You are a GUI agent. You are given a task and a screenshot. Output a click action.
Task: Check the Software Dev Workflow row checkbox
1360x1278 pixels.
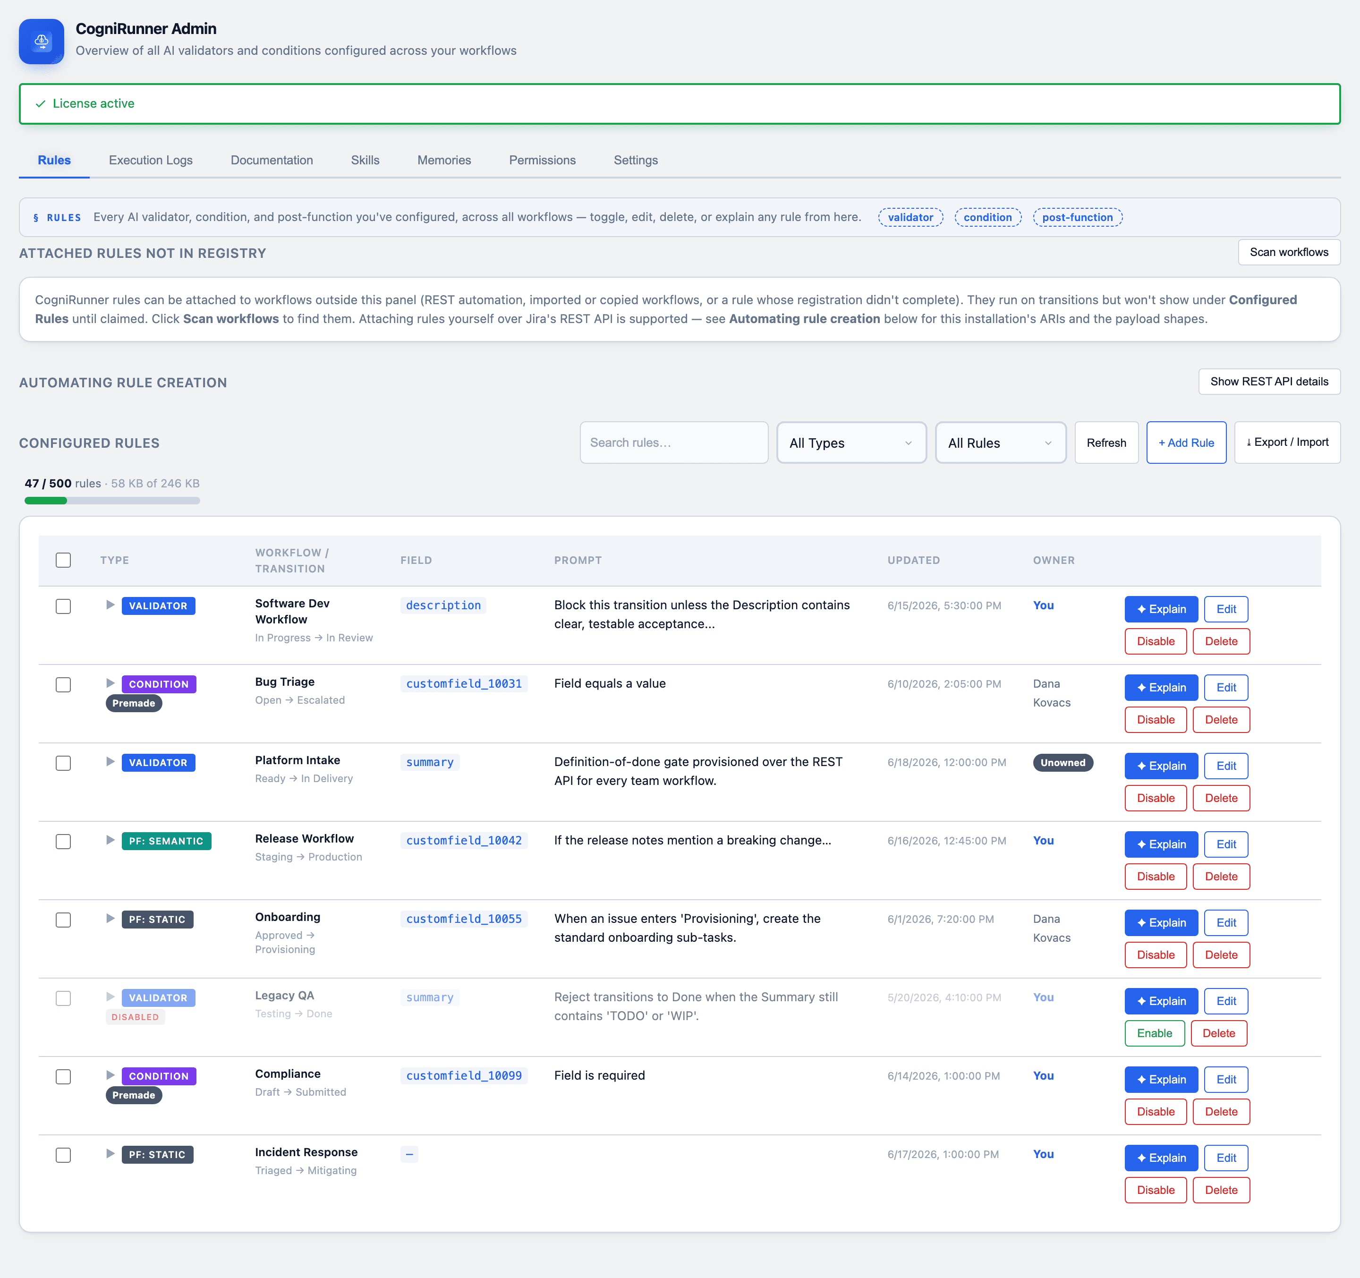[64, 607]
